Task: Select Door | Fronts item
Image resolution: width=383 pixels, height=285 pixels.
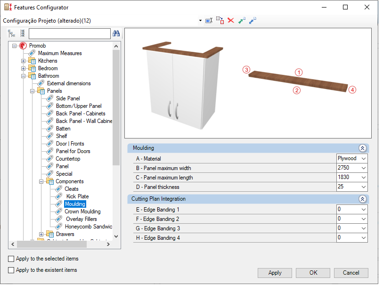Action: point(70,144)
